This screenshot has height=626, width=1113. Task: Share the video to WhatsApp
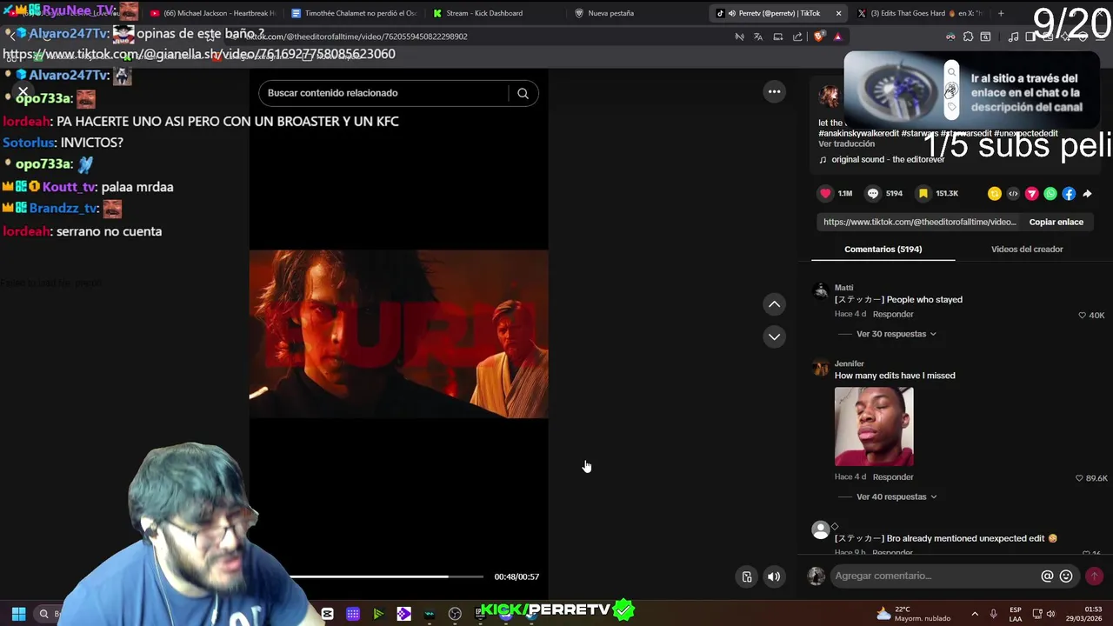(x=1050, y=194)
